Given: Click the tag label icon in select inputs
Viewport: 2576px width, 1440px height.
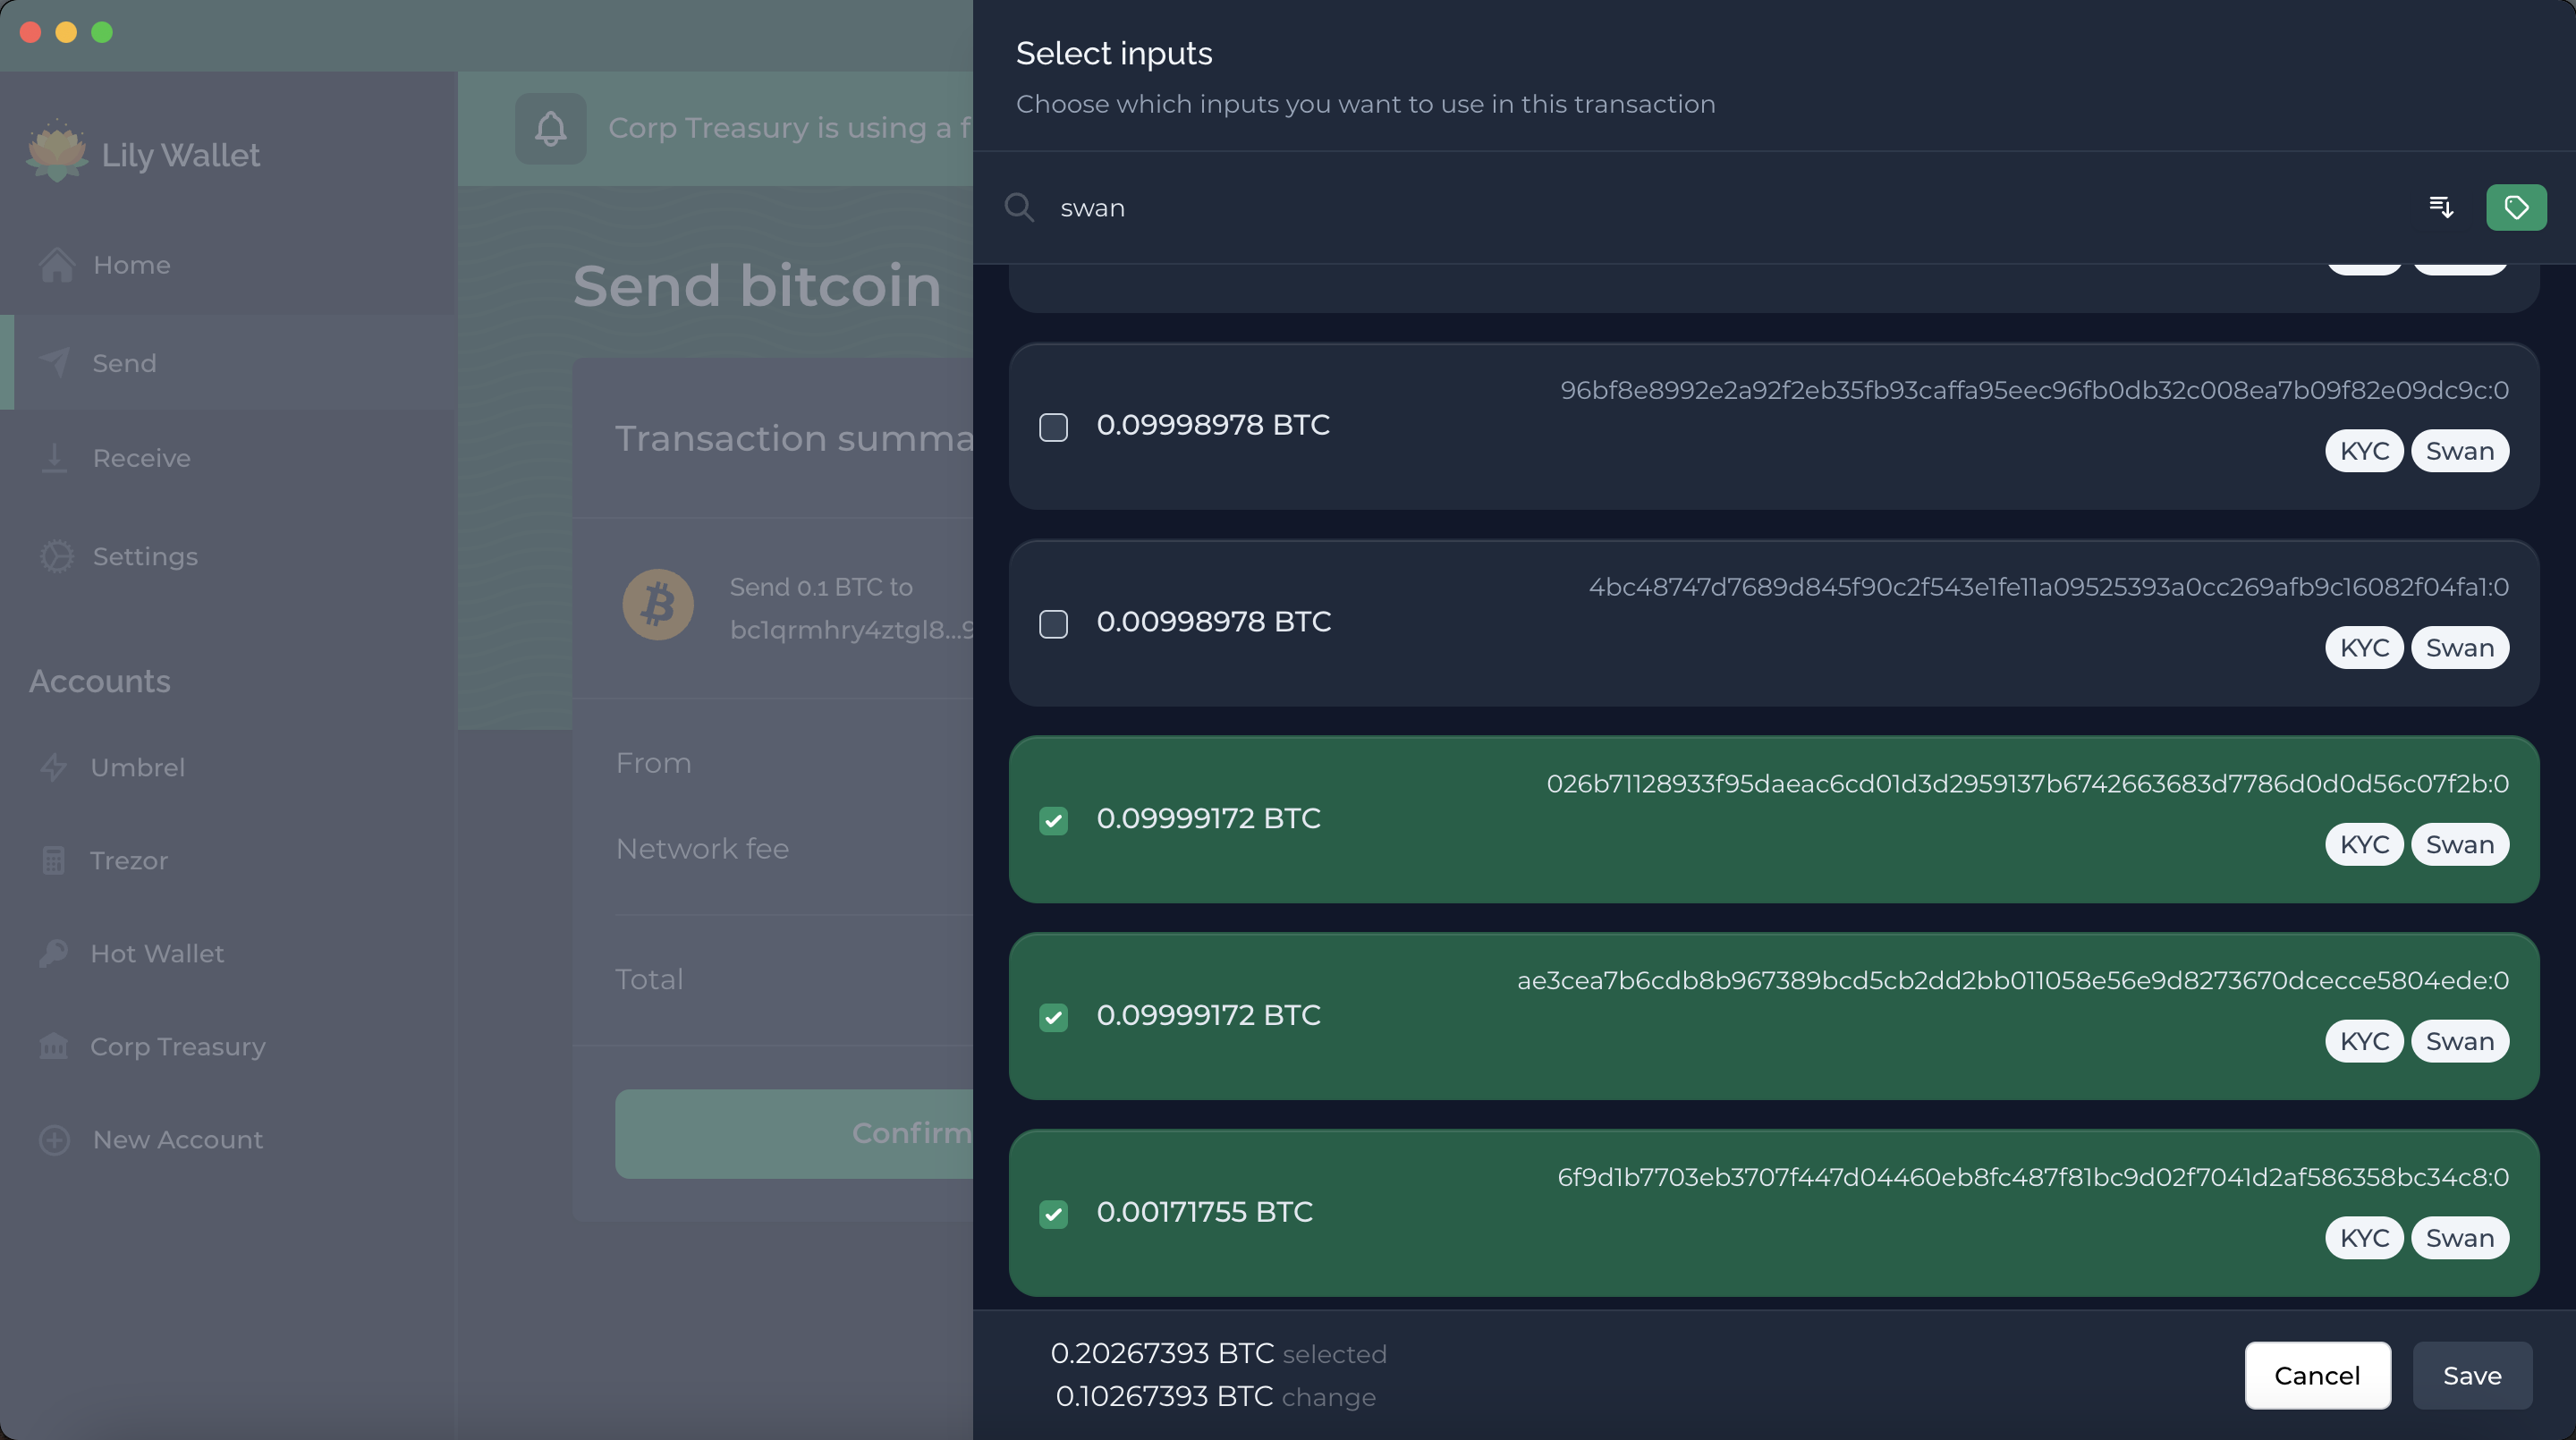Looking at the screenshot, I should tap(2516, 207).
